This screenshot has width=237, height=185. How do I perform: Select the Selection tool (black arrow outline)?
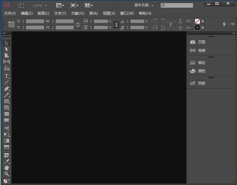pyautogui.click(x=7, y=43)
